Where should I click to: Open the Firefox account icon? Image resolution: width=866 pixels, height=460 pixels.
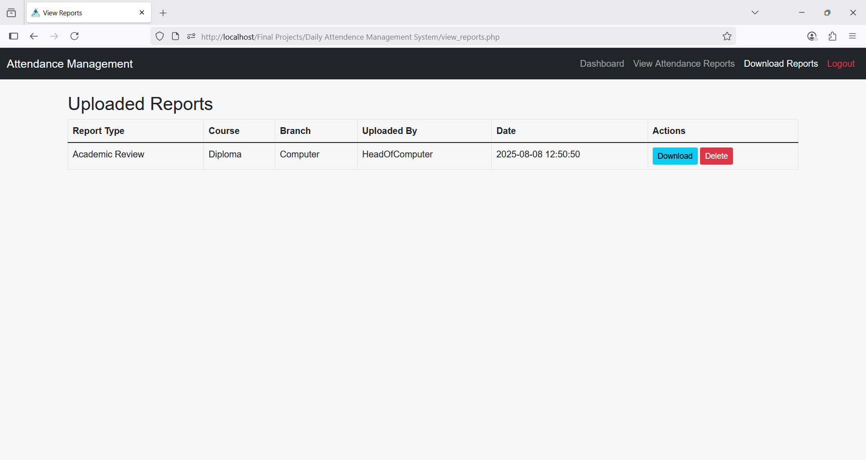pos(812,37)
